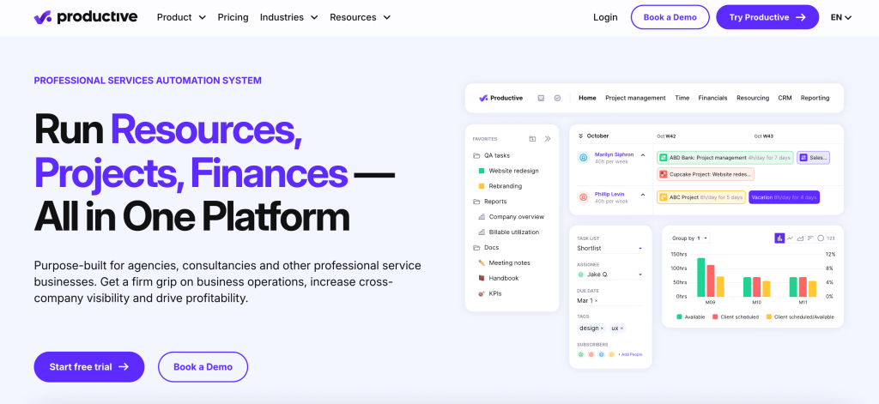
Task: Click the ABD Bank: Project management booking
Action: pos(724,158)
